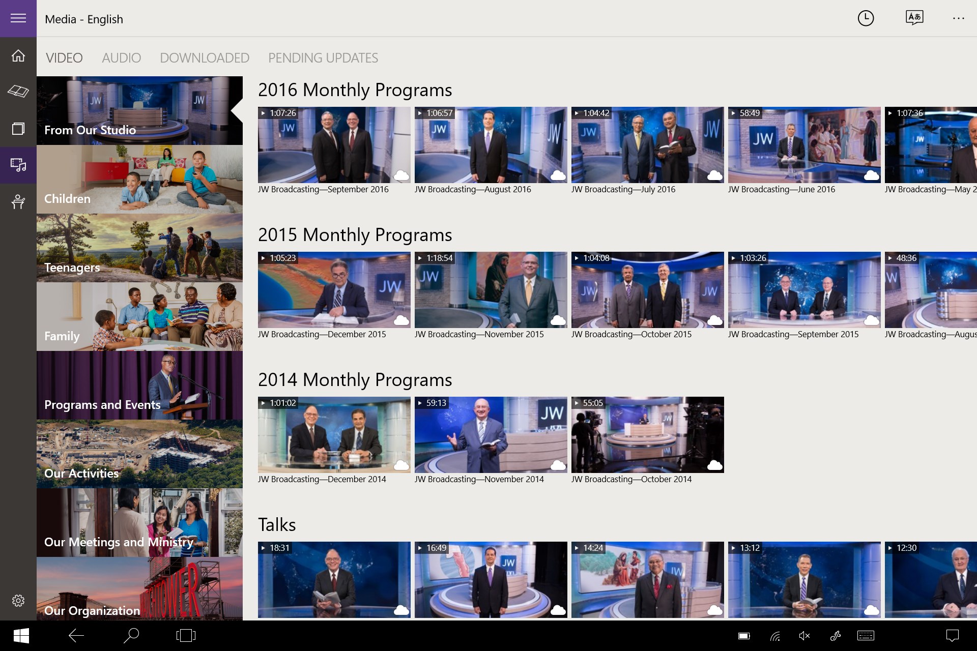Select the Programs and Events category
The image size is (977, 651).
[x=139, y=386]
